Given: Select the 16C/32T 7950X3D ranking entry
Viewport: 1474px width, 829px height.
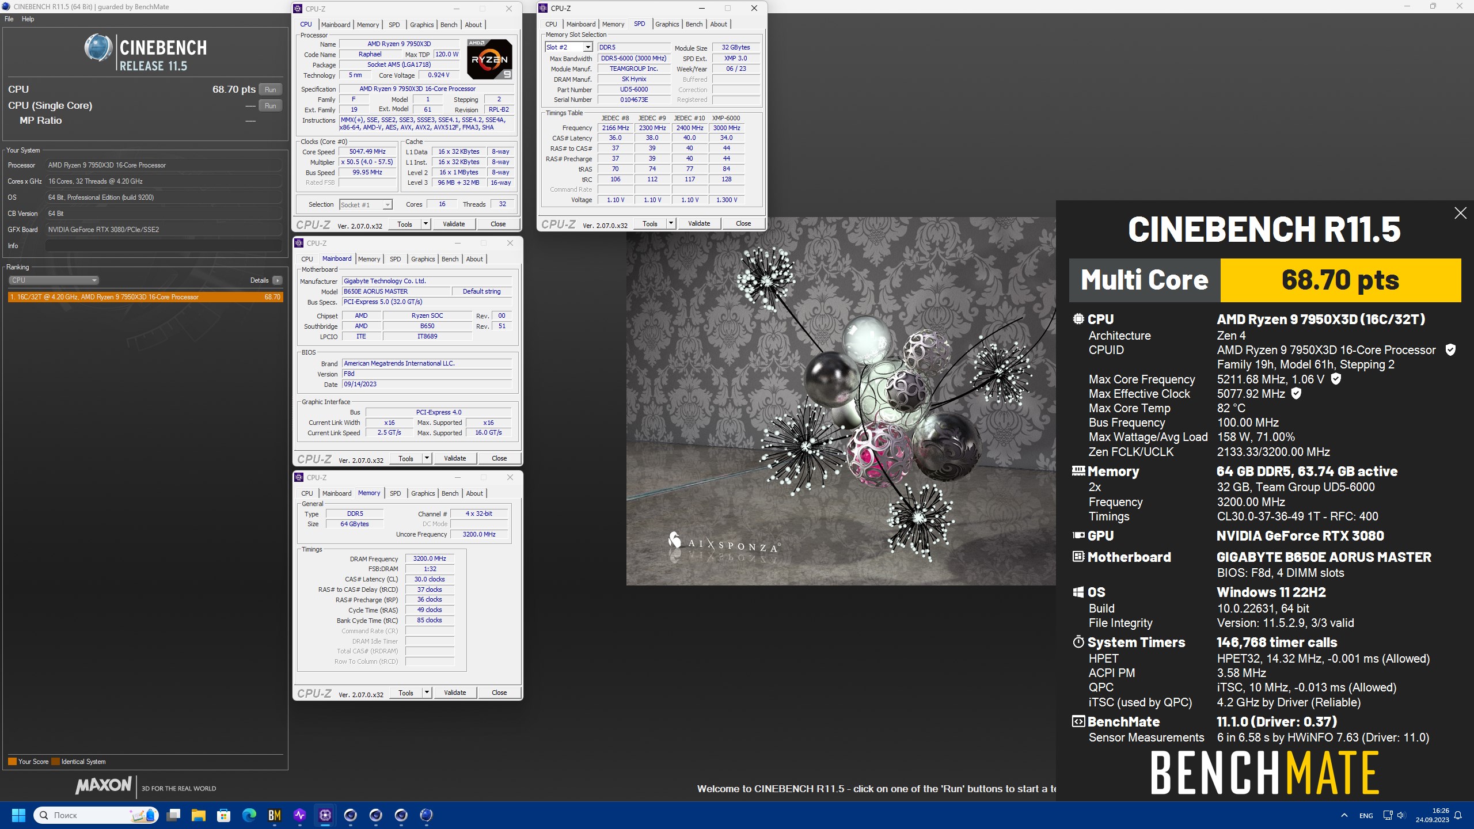Looking at the screenshot, I should point(145,297).
